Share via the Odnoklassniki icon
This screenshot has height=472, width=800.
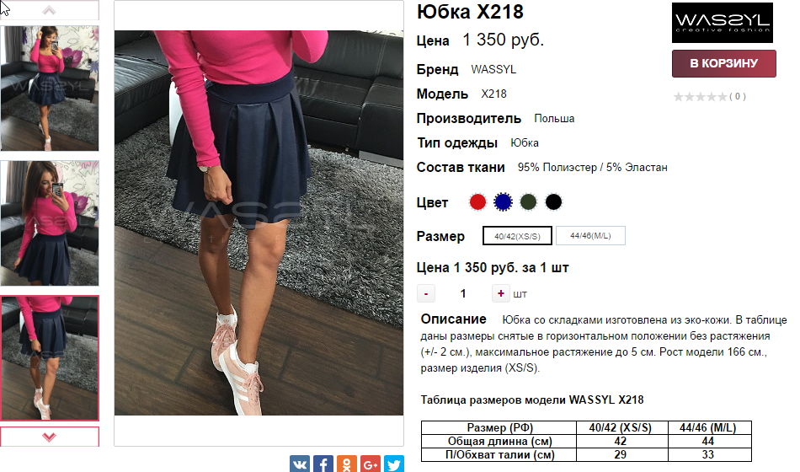(x=346, y=464)
